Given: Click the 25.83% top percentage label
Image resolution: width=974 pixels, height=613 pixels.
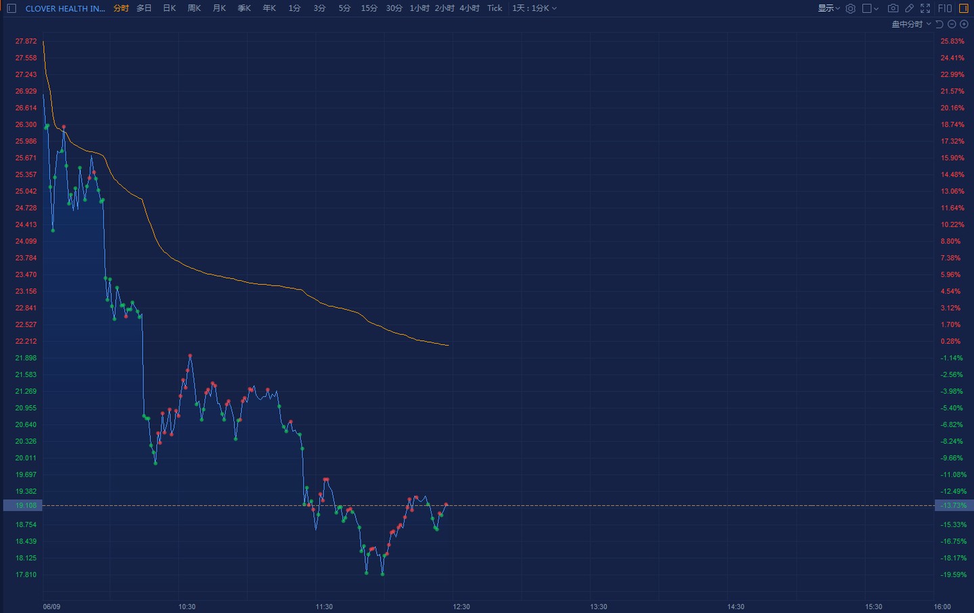Looking at the screenshot, I should point(952,41).
